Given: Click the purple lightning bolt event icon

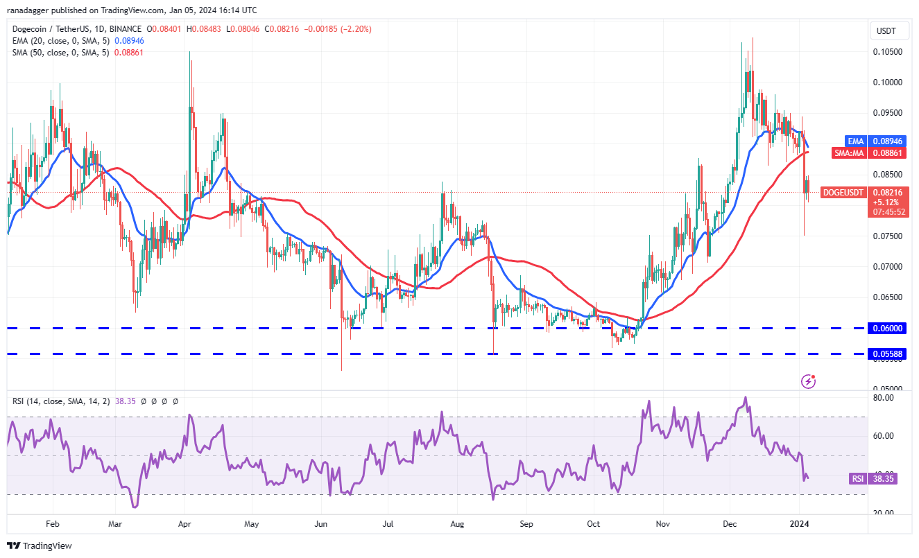Looking at the screenshot, I should coord(808,381).
